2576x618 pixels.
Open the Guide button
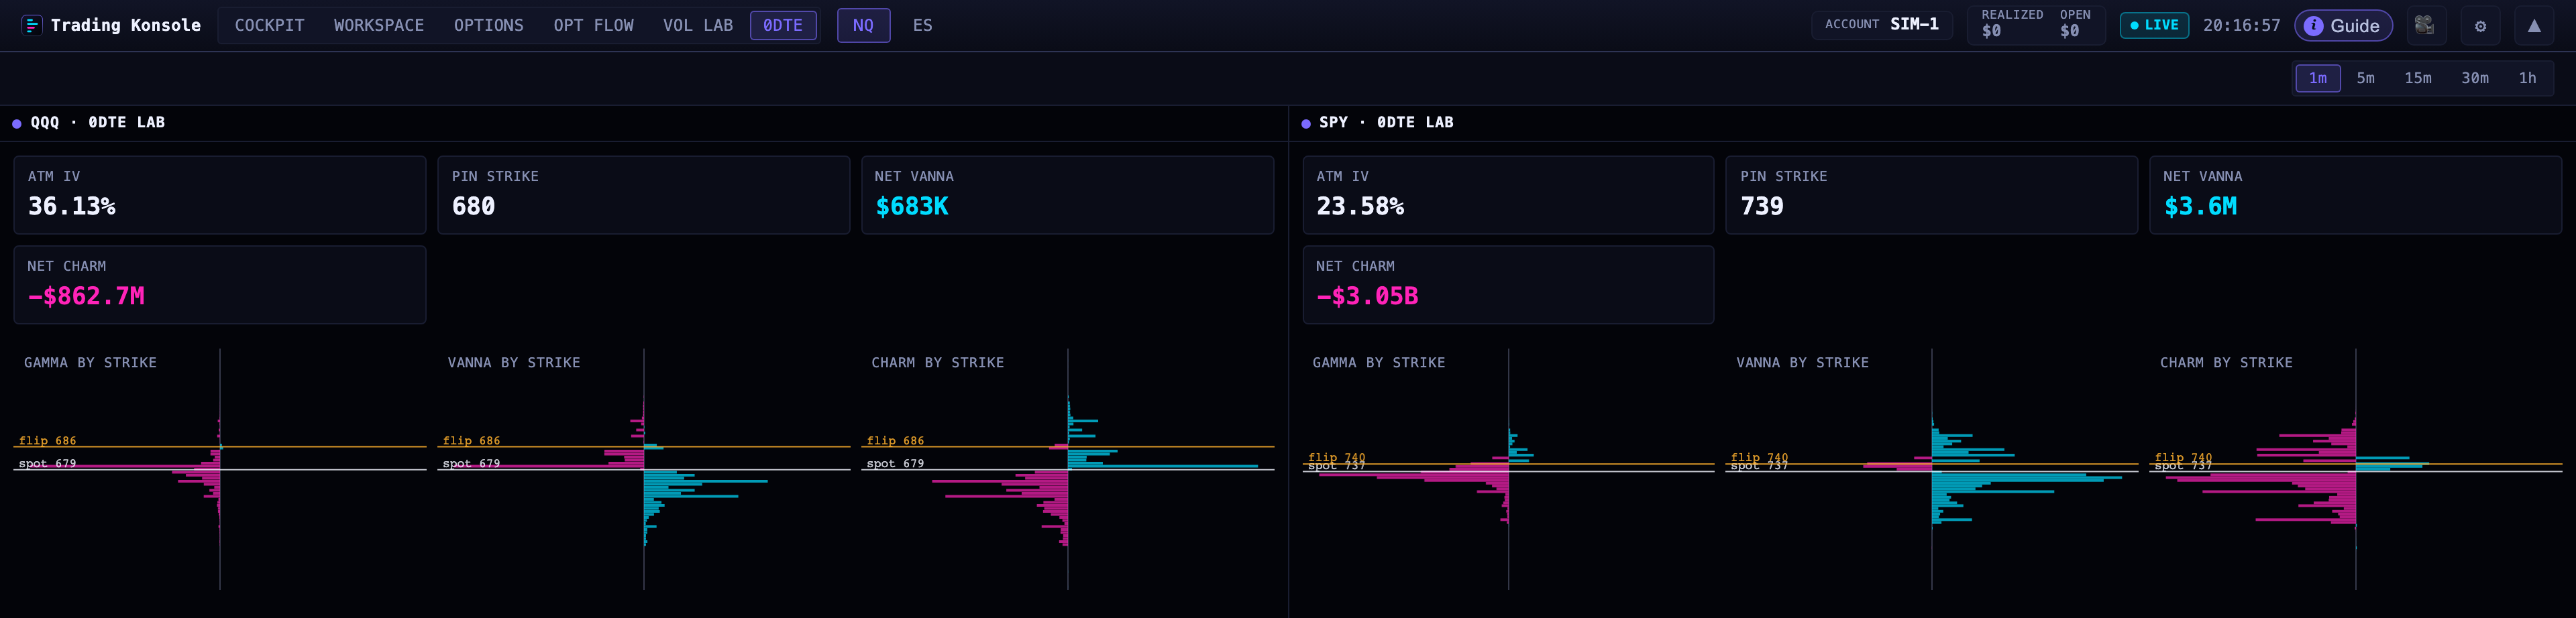(x=2342, y=26)
